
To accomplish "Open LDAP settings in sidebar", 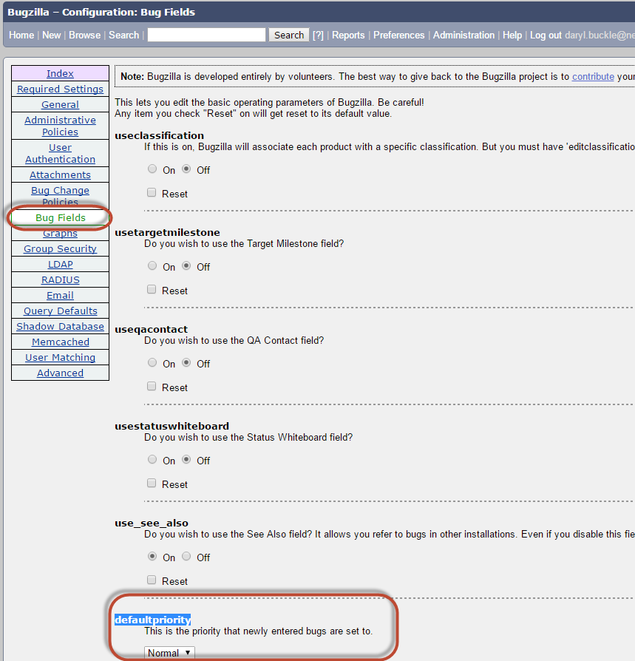I will click(x=61, y=264).
